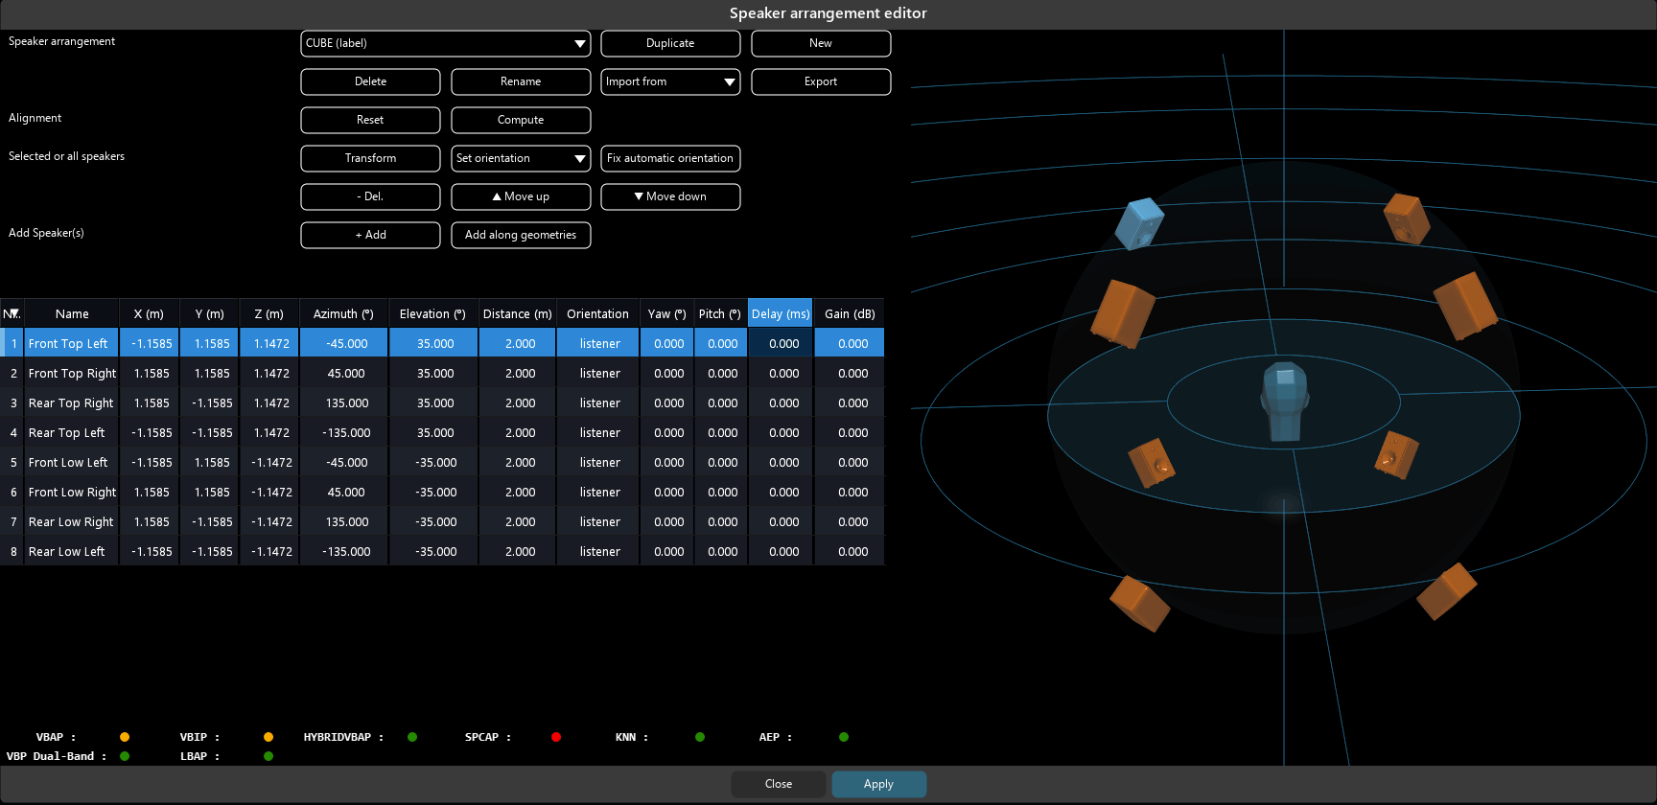This screenshot has height=805, width=1657.
Task: Open the Set orientation dropdown
Action: [521, 159]
